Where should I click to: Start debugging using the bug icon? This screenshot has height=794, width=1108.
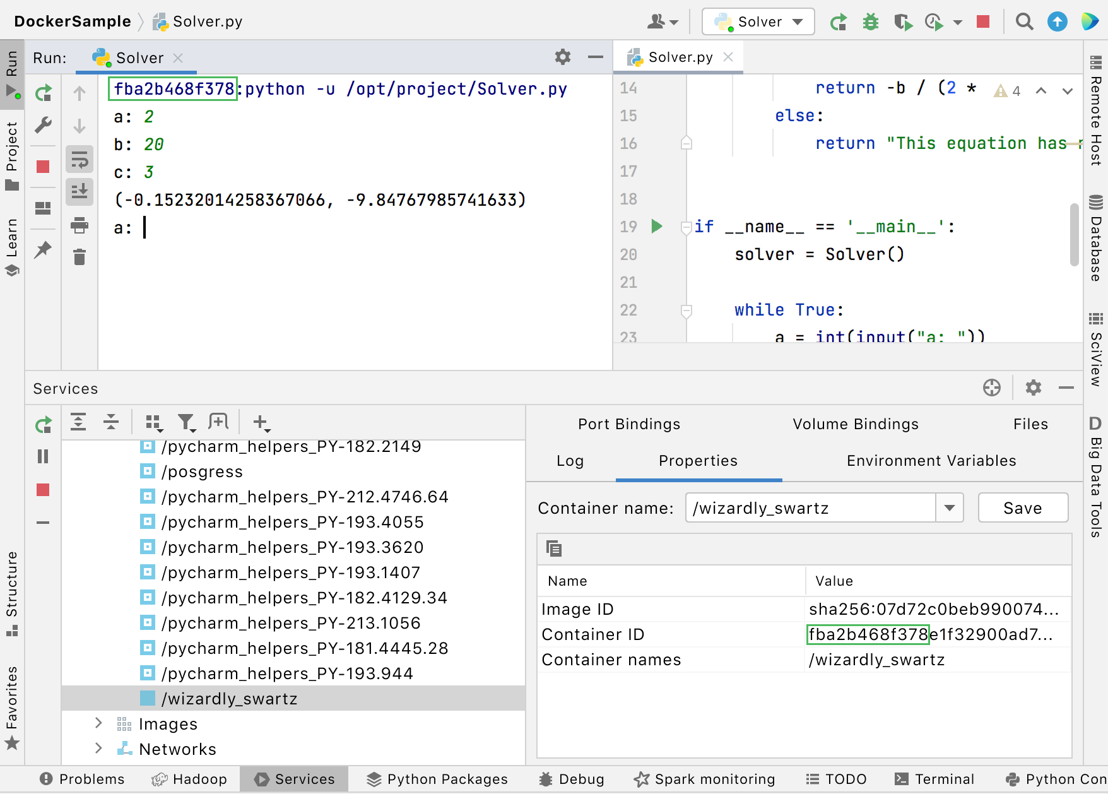tap(871, 21)
